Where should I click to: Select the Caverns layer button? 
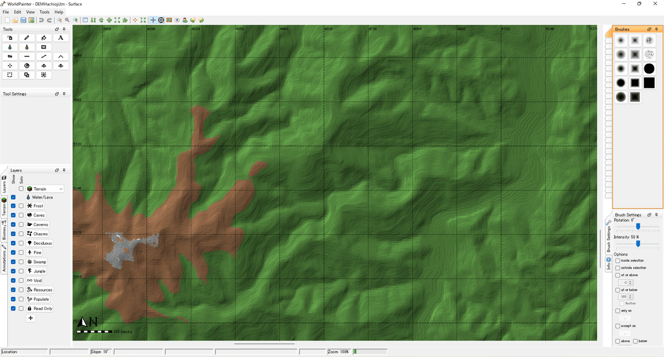point(38,224)
